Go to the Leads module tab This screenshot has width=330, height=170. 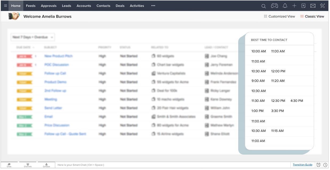[66, 6]
